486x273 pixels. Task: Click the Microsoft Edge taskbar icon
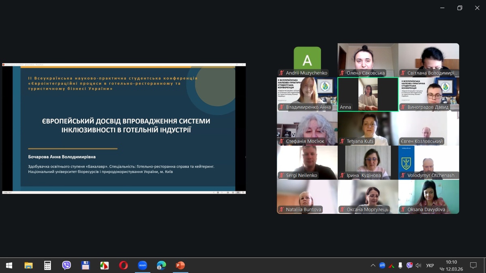click(x=161, y=265)
